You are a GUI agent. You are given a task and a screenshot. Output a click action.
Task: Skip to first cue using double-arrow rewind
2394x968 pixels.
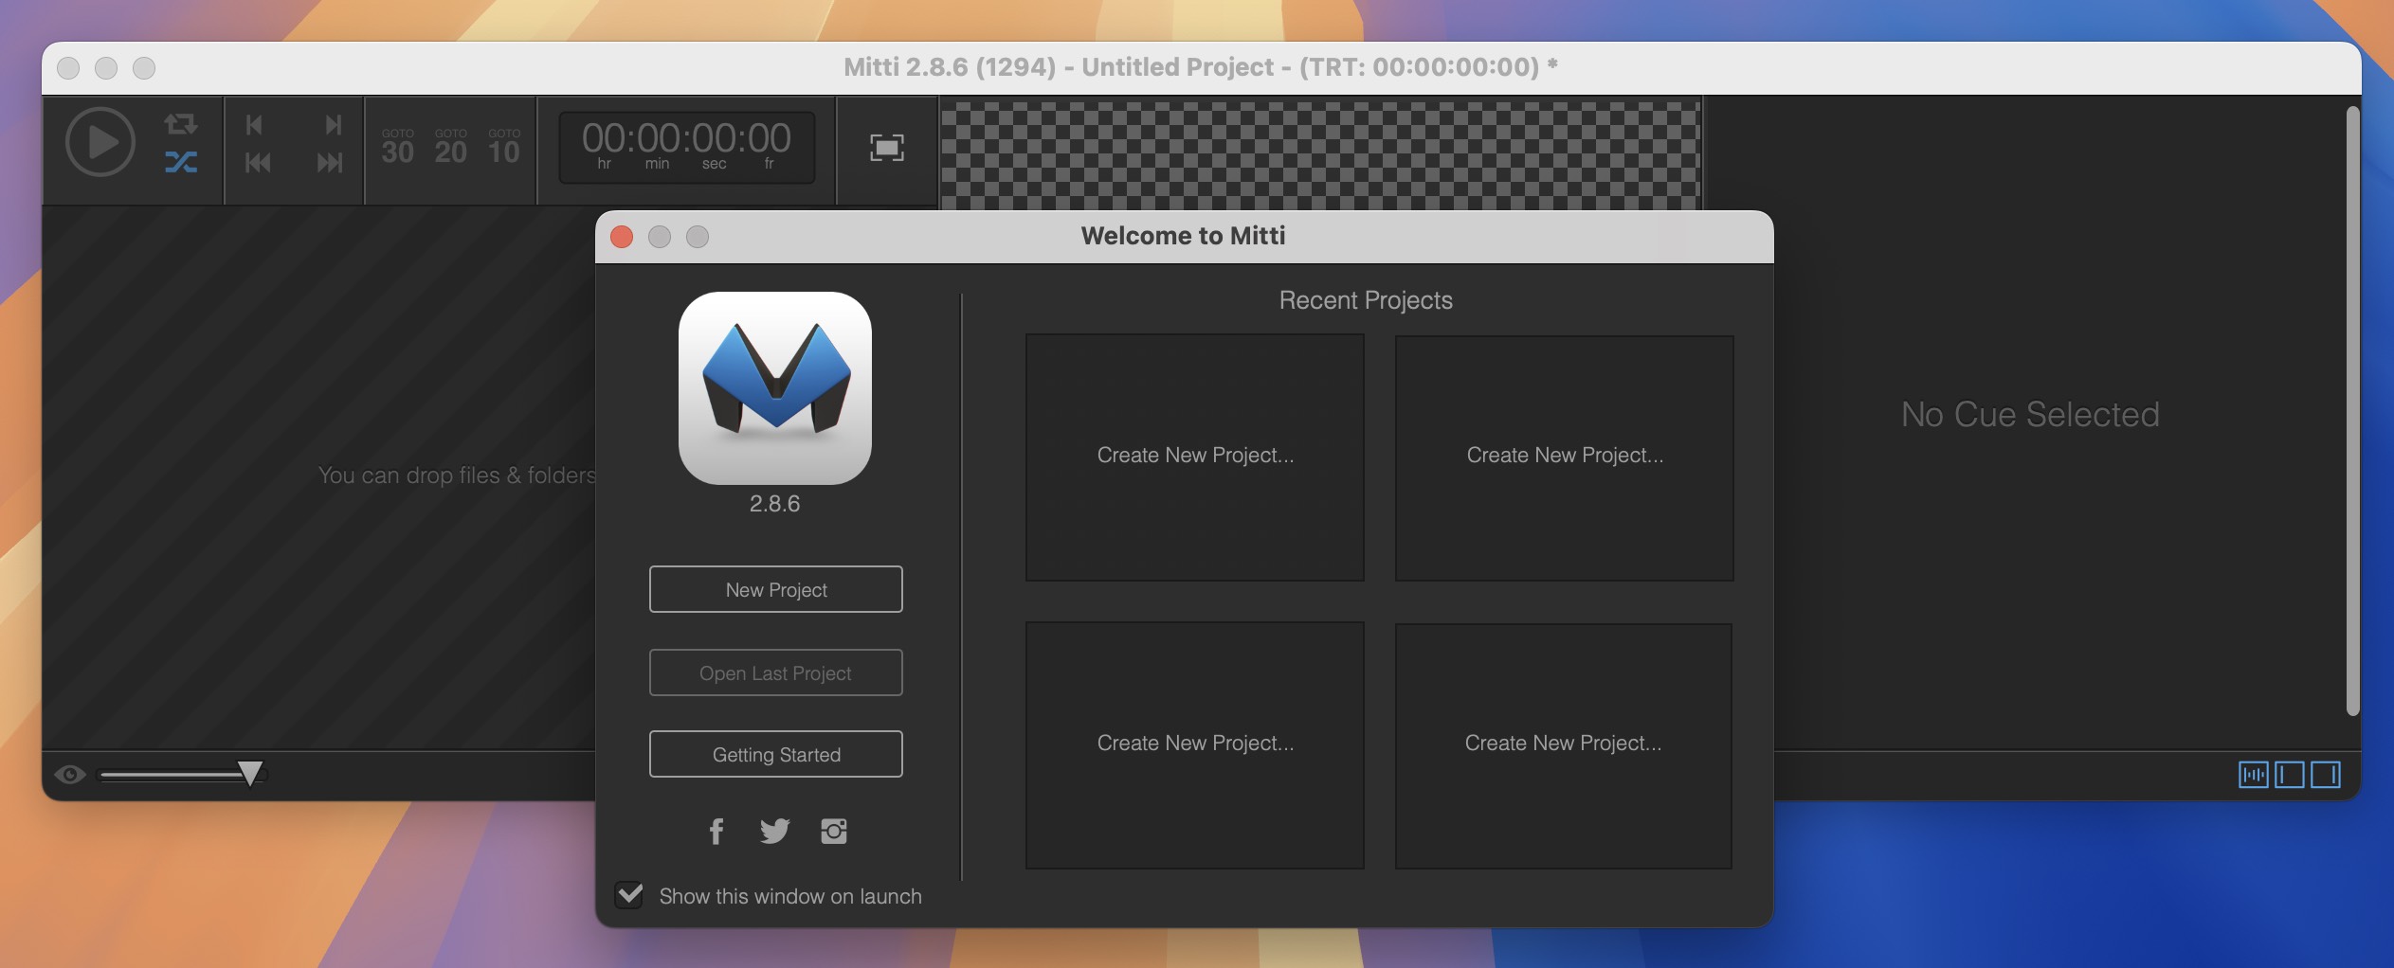pyautogui.click(x=257, y=163)
